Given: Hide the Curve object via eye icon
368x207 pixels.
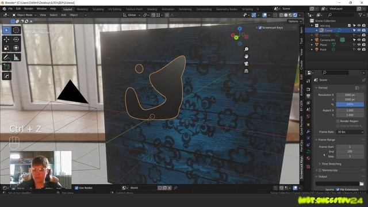Looking at the screenshot, I should click(359, 30).
